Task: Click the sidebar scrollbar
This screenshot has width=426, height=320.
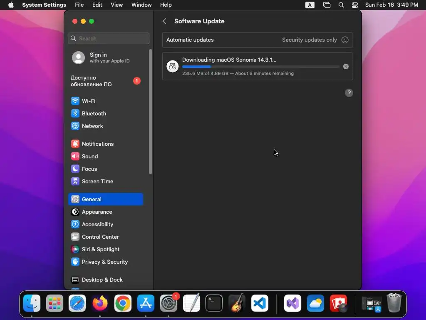Action: point(151,112)
